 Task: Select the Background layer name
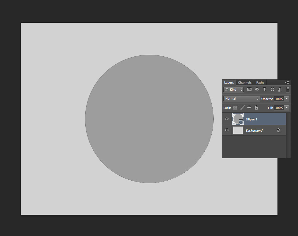[254, 131]
